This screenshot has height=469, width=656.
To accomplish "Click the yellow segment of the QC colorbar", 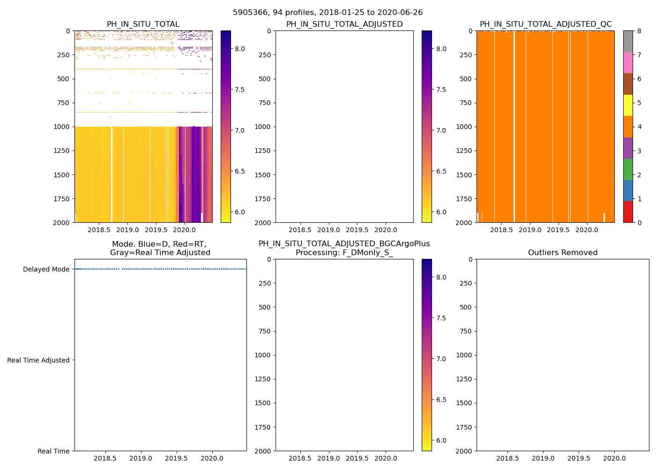I will 628,105.
